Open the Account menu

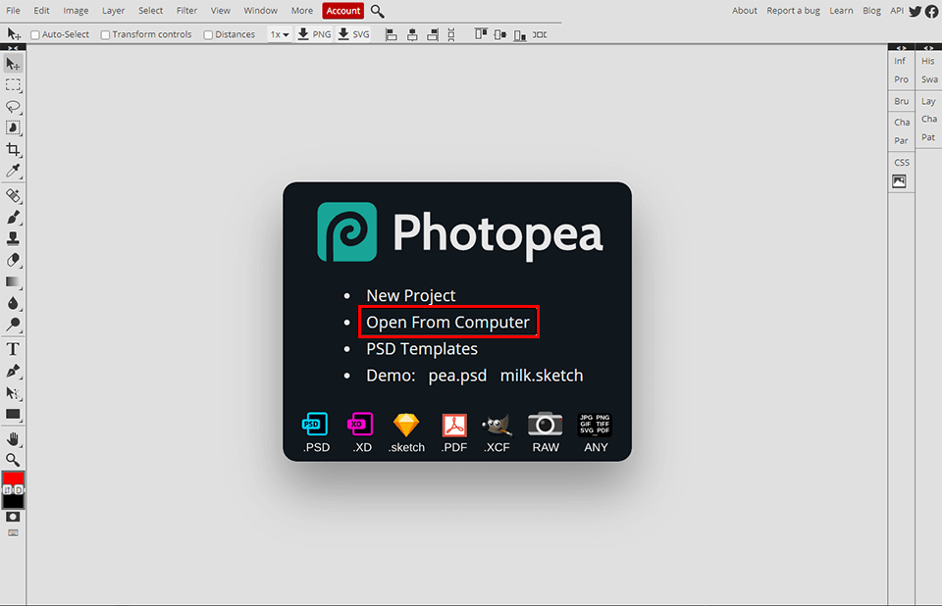coord(342,11)
